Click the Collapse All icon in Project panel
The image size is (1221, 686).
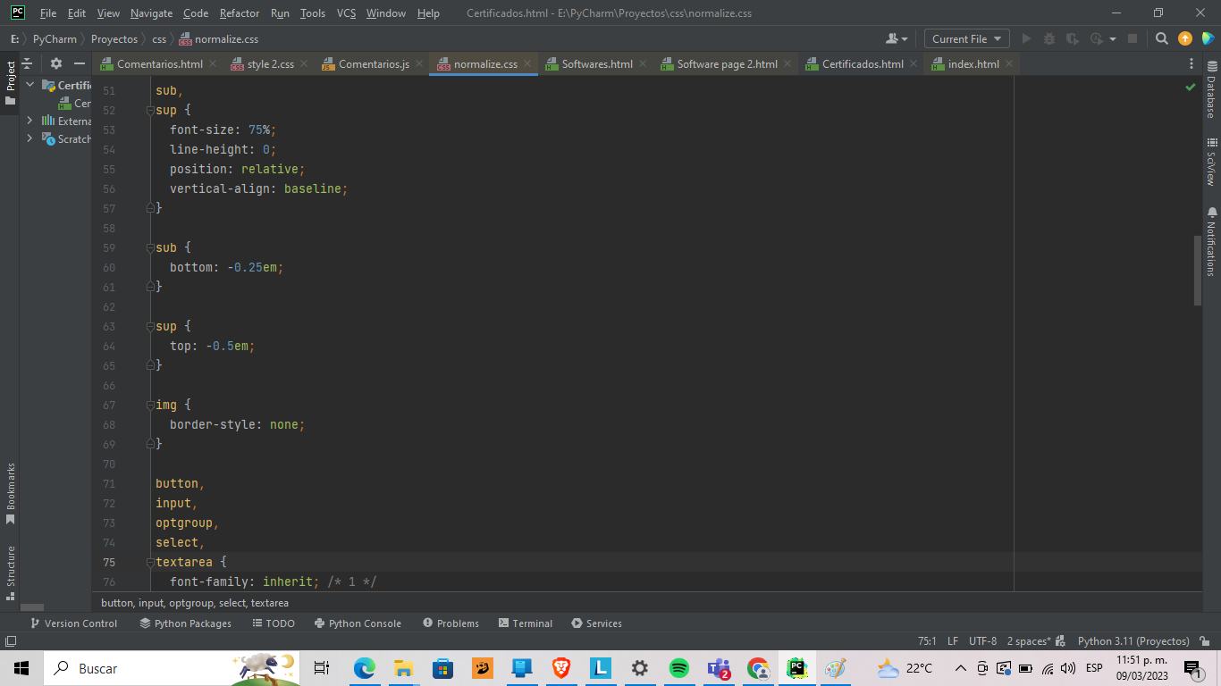(x=27, y=63)
